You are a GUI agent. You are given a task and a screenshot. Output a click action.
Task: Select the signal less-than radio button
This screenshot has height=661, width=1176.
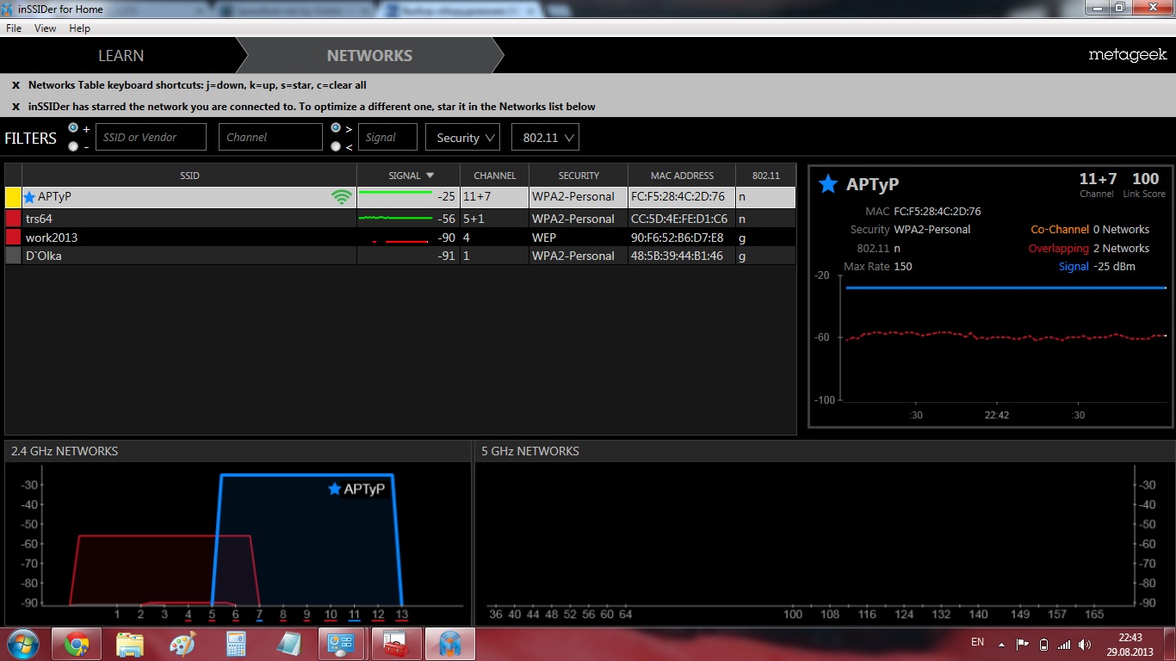[336, 146]
